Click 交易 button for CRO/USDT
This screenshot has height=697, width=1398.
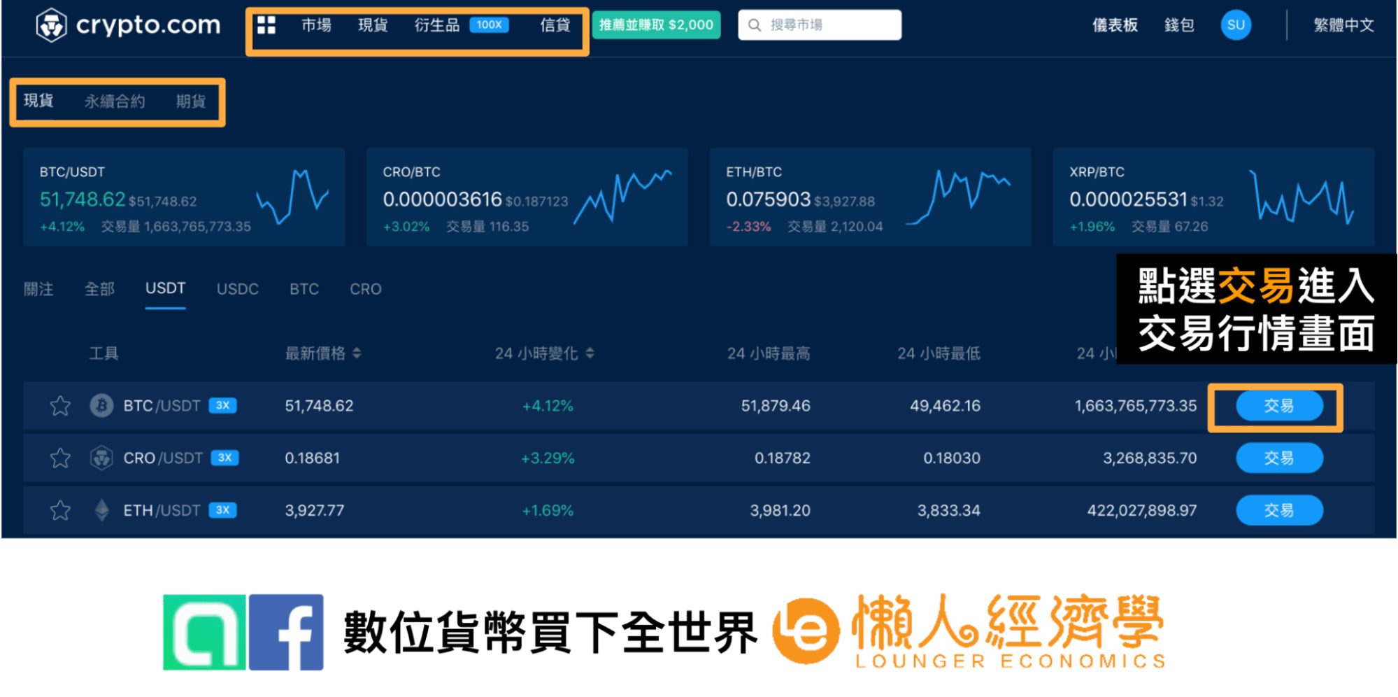pos(1279,458)
